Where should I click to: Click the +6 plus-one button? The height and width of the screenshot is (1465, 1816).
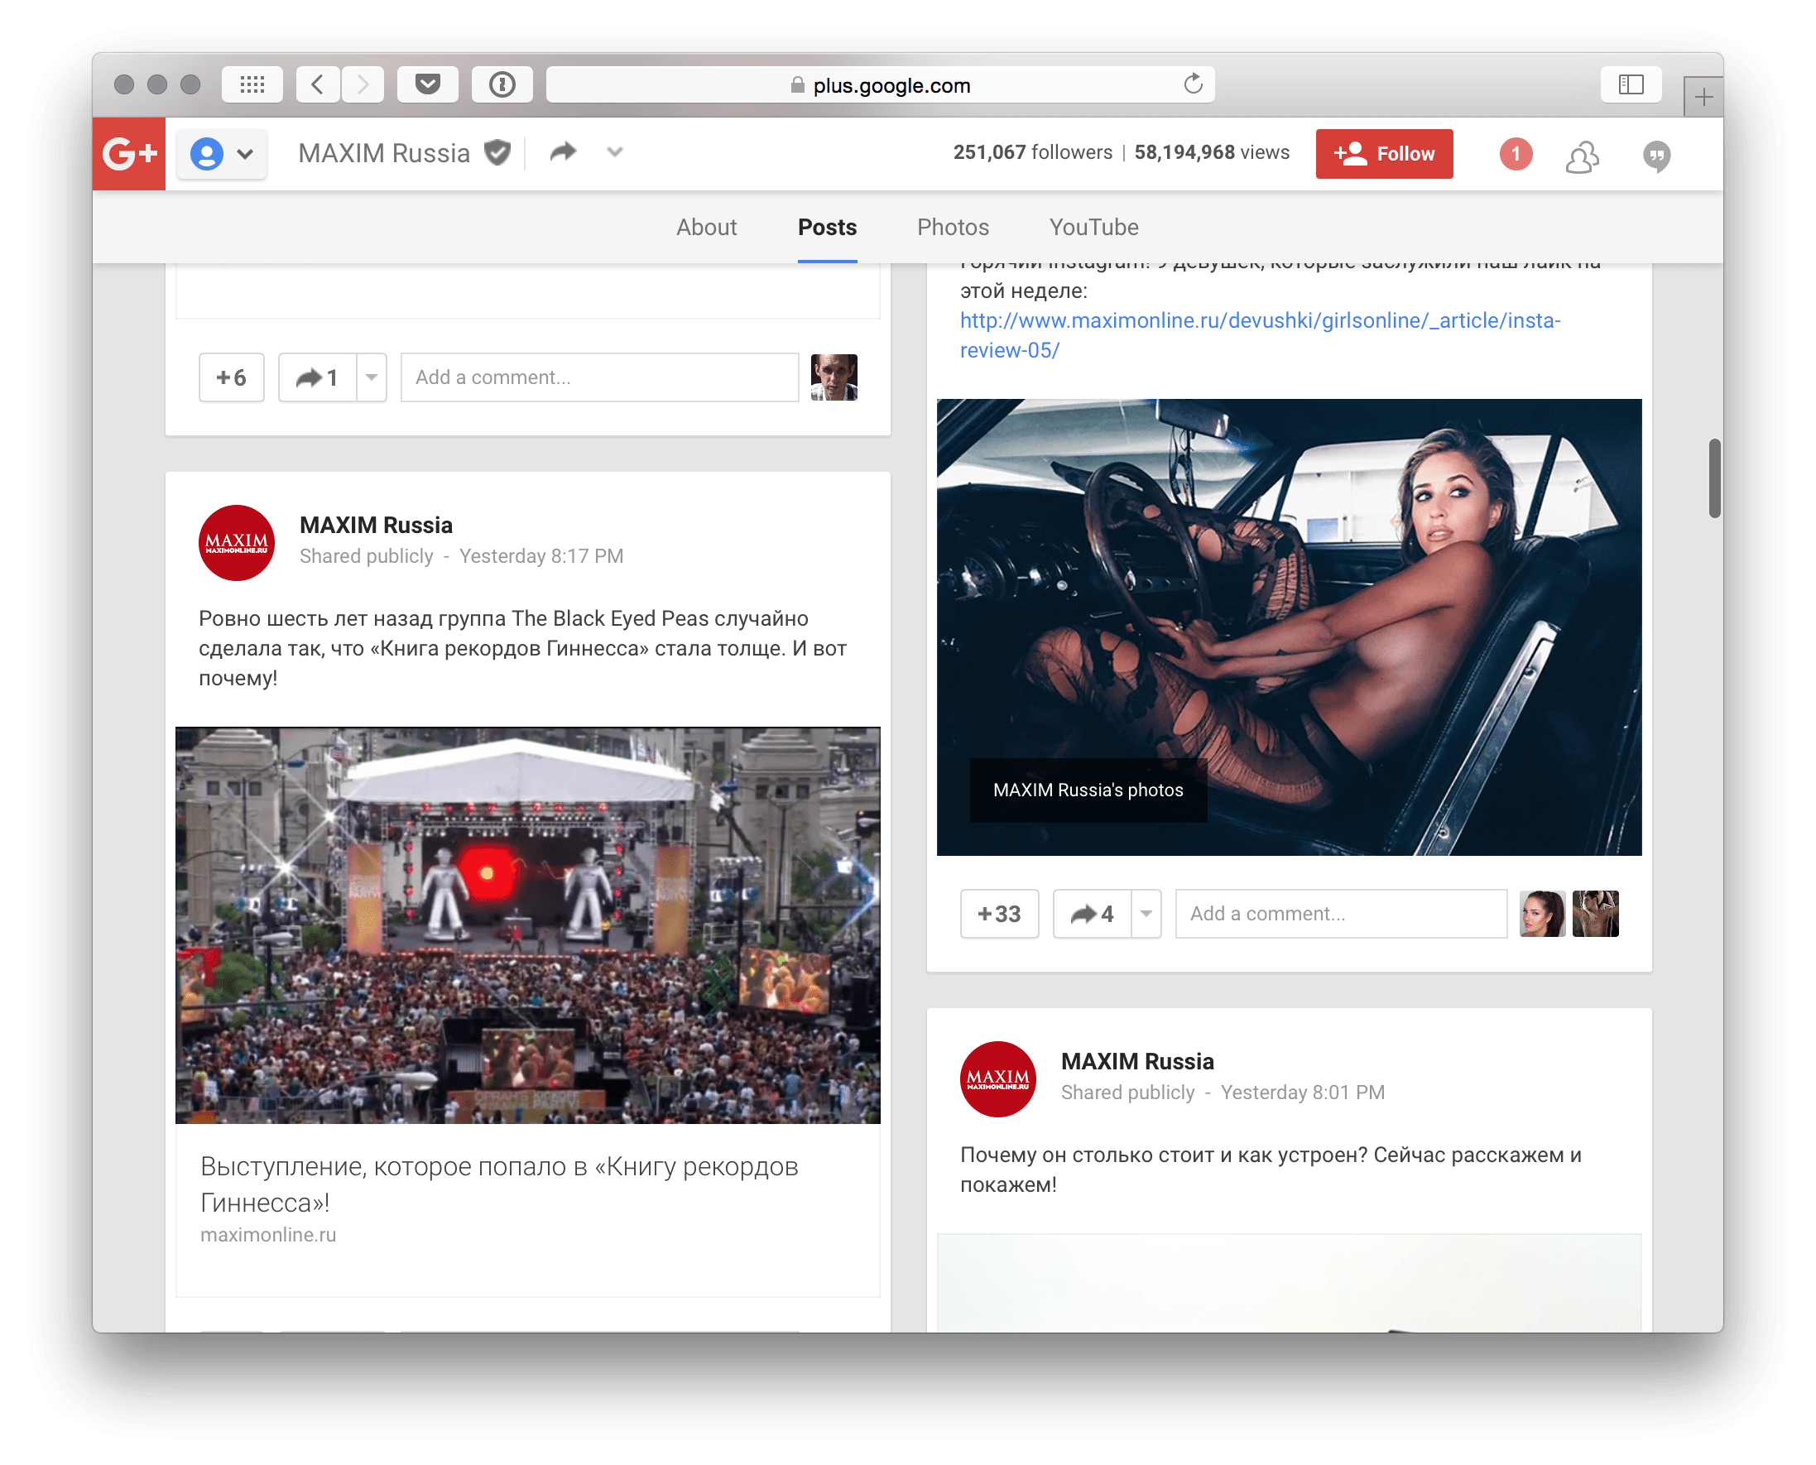(231, 377)
